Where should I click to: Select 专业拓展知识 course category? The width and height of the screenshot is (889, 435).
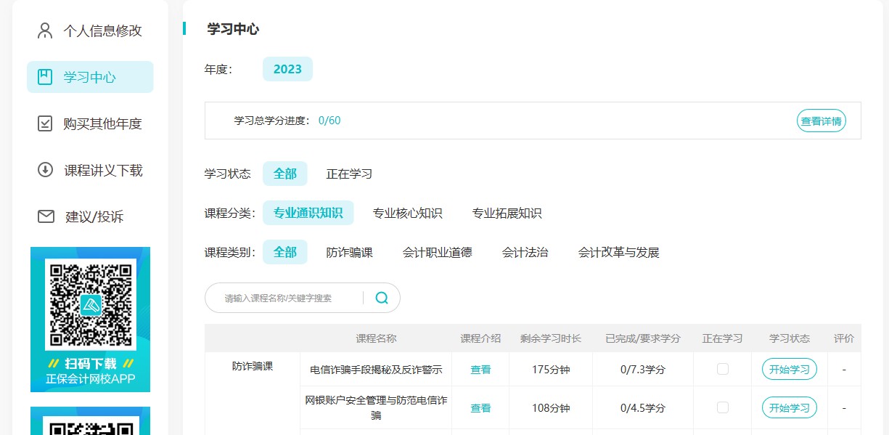pyautogui.click(x=507, y=213)
